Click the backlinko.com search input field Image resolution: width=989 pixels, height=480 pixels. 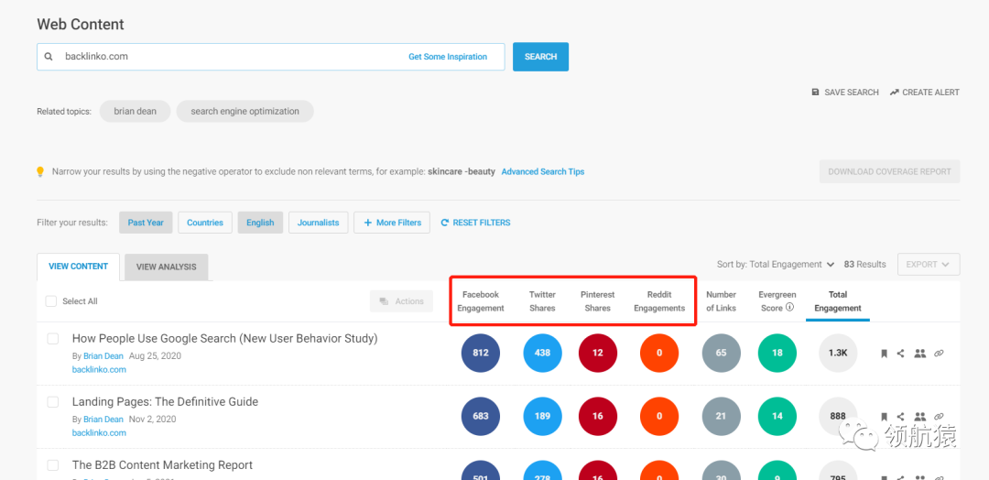coord(229,57)
